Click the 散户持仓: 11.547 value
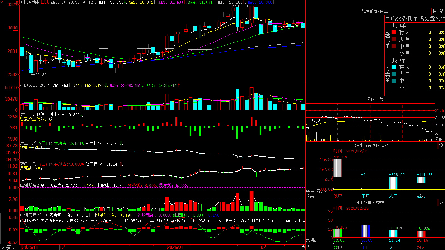This screenshot has width=445, height=250. (104, 164)
